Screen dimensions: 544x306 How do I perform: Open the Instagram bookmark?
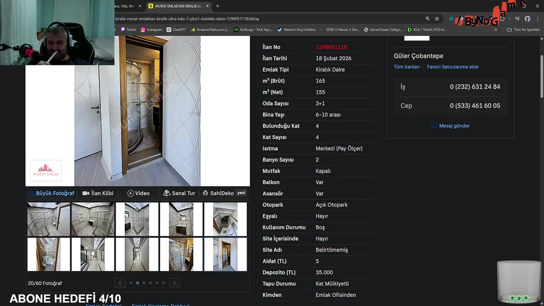[151, 30]
